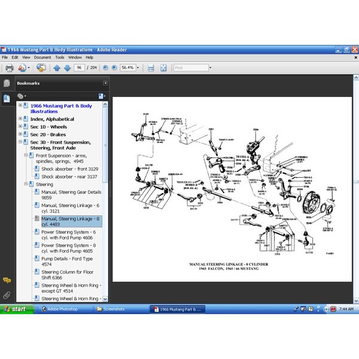Click bookmarks panel scroll up arrow

(105, 104)
